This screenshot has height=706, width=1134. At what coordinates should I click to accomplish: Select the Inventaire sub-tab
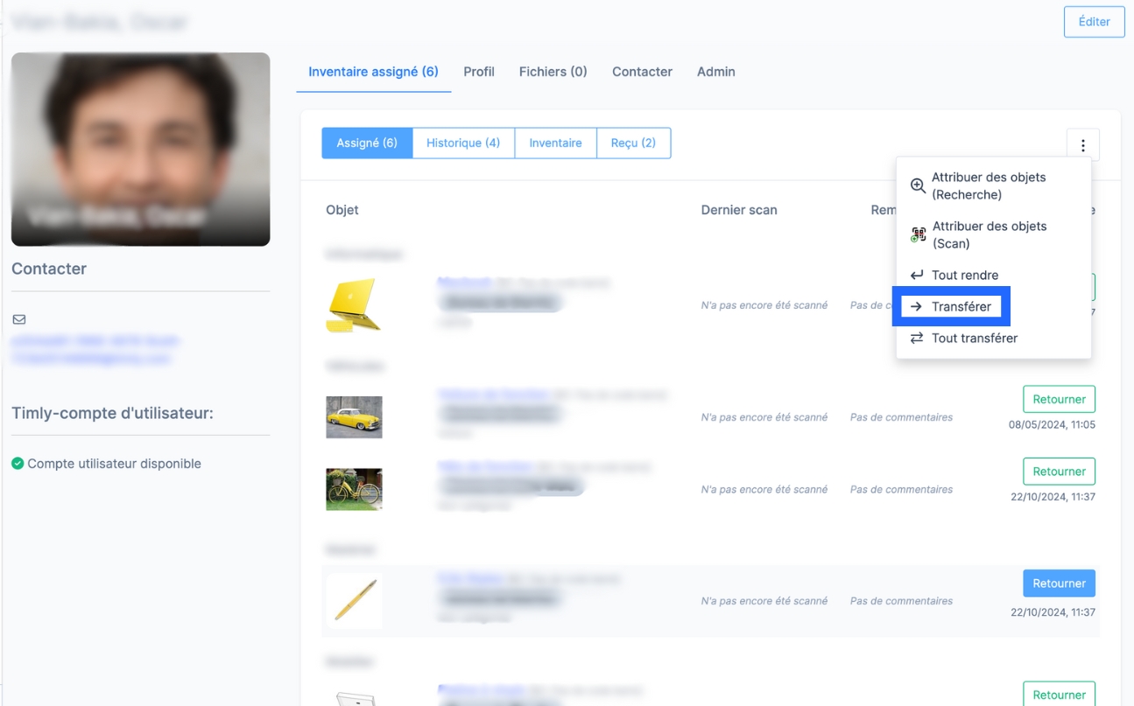click(555, 143)
